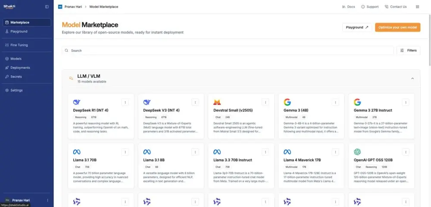Click the 15 models available text
Image resolution: width=431 pixels, height=207 pixels.
(92, 82)
